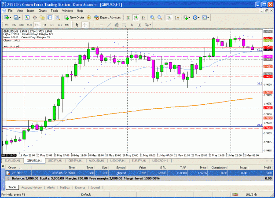The image size is (275, 198).
Task: Switch timeframe to M30
Action: pyautogui.click(x=29, y=25)
